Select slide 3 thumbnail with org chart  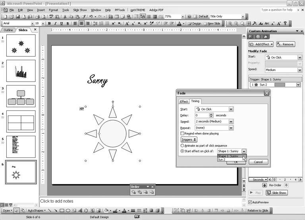click(21, 96)
